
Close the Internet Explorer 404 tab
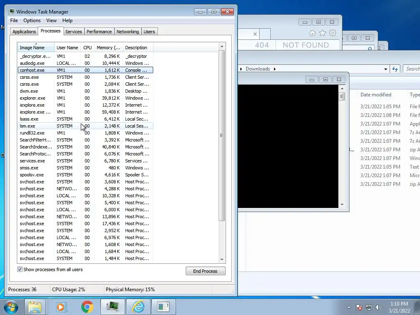pyautogui.click(x=255, y=34)
